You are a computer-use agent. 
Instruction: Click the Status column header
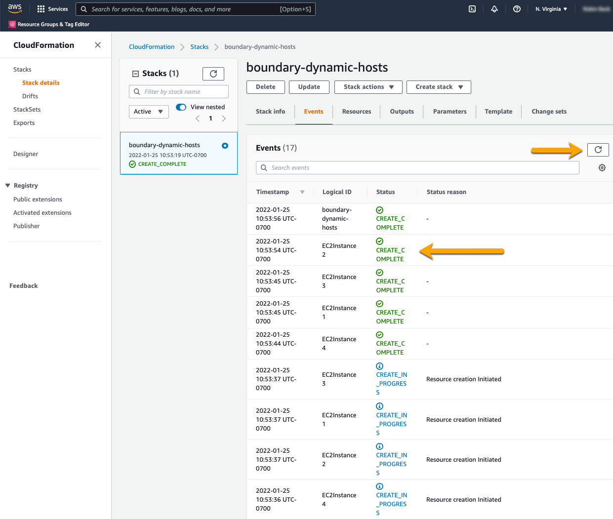coord(385,192)
